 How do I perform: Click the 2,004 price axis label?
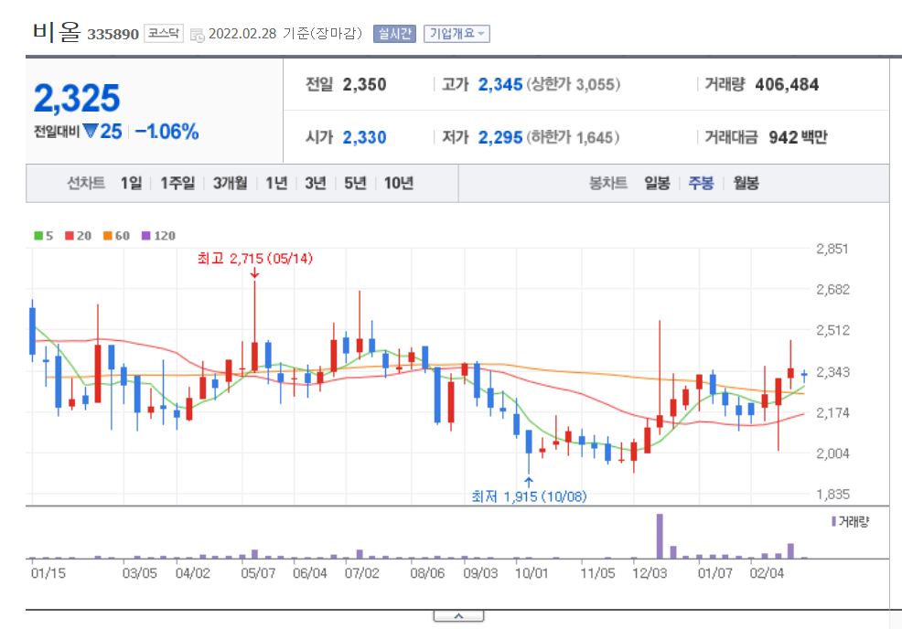832,453
